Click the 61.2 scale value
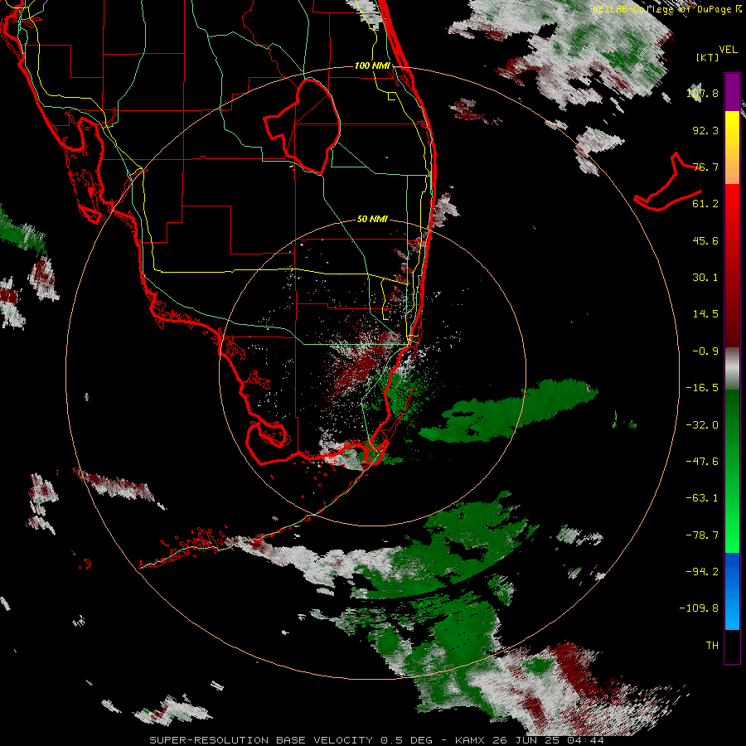Screen dimensions: 746x746 tap(705, 204)
